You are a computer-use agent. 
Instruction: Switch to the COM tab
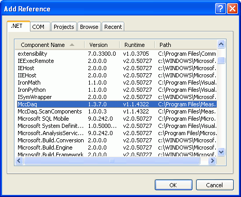click(x=40, y=27)
